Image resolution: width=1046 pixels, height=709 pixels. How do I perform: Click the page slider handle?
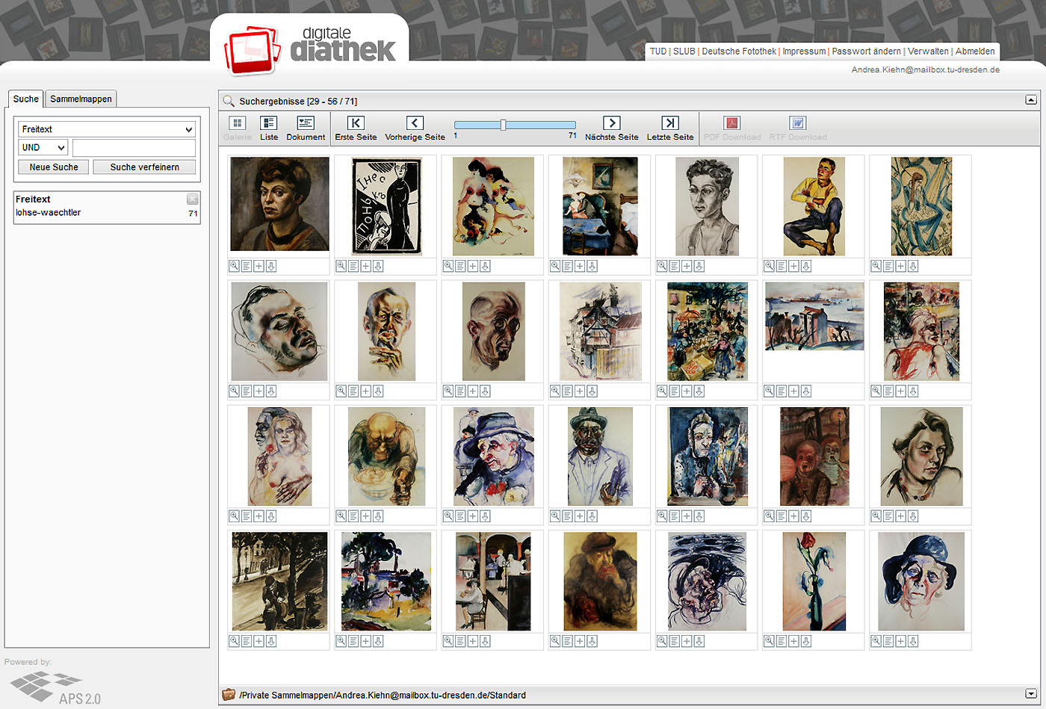[503, 125]
